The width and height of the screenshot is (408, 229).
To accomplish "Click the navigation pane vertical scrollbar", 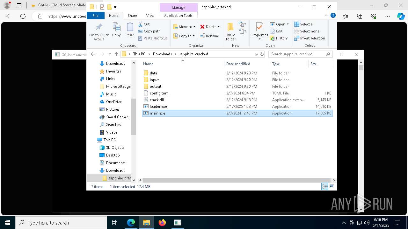I will [134, 117].
